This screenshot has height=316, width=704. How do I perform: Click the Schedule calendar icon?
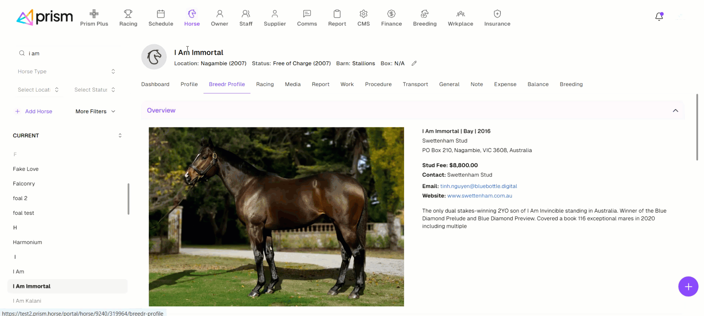pos(161,14)
